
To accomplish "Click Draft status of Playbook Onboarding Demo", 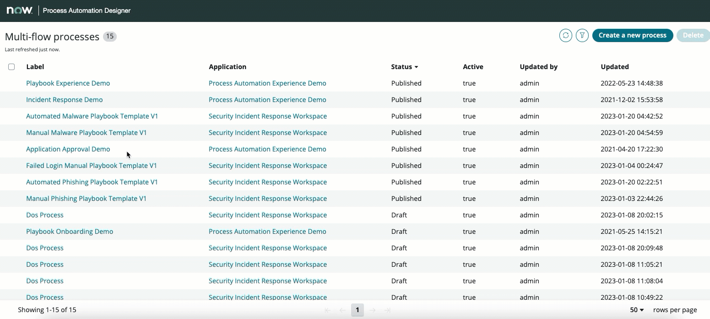I will point(399,232).
